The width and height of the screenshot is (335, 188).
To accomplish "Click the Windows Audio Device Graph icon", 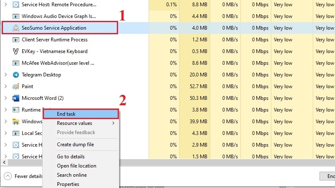I will pyautogui.click(x=16, y=16).
